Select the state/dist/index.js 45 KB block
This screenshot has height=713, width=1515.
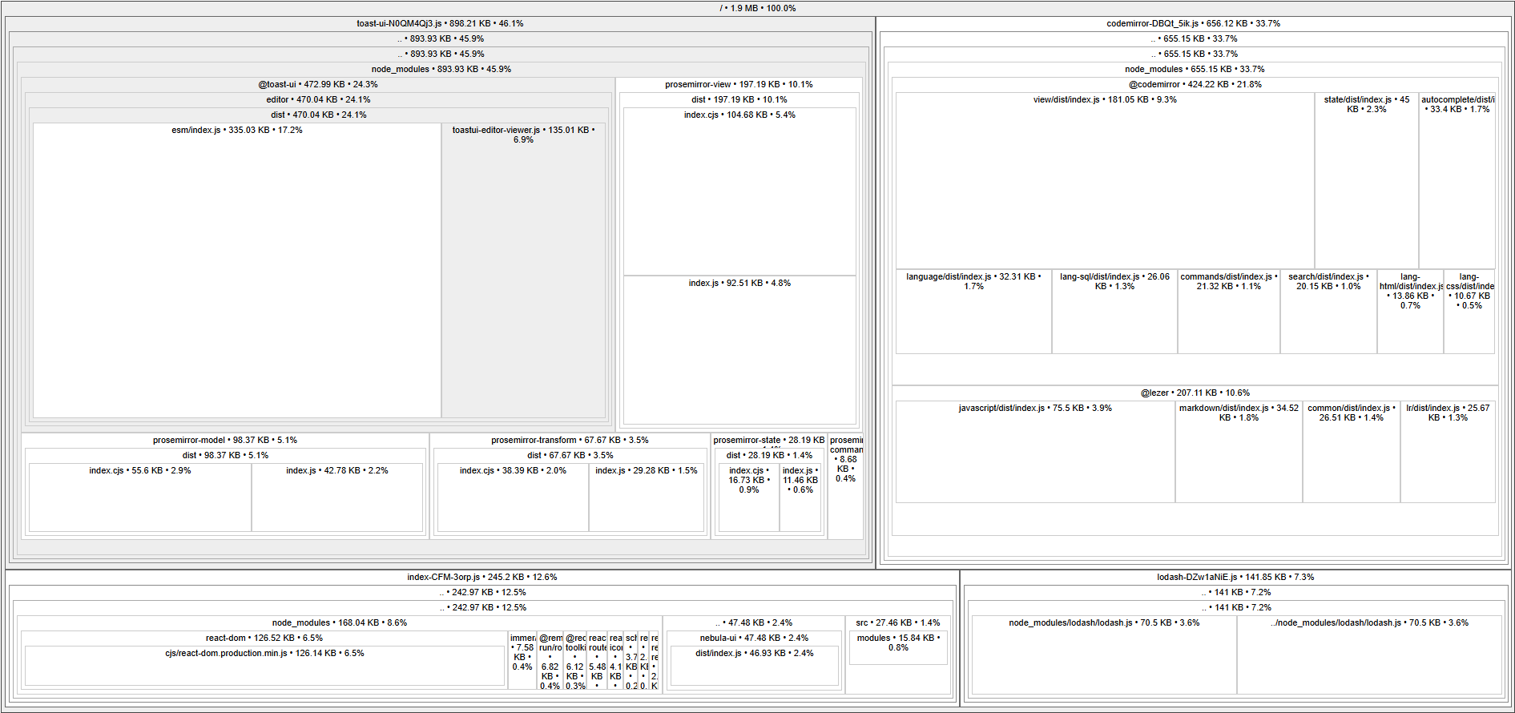1367,181
